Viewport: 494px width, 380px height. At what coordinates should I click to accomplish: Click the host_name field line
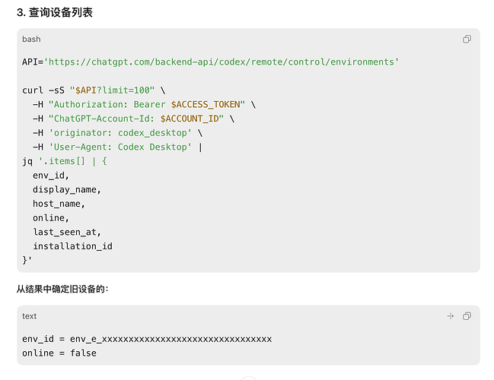pyautogui.click(x=59, y=204)
